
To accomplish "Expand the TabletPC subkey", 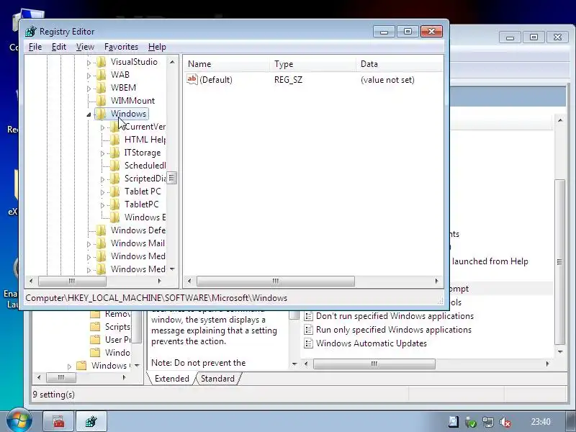I will [x=102, y=205].
